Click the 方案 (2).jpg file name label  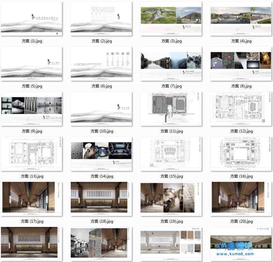click(x=102, y=41)
